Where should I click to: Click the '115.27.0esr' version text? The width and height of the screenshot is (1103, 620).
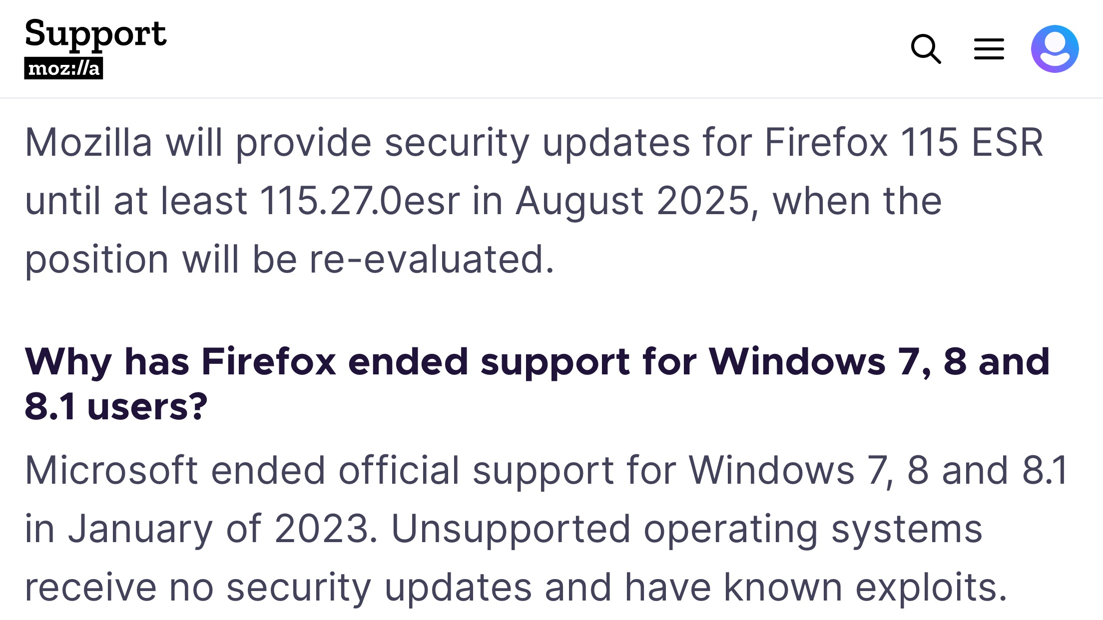tap(360, 201)
